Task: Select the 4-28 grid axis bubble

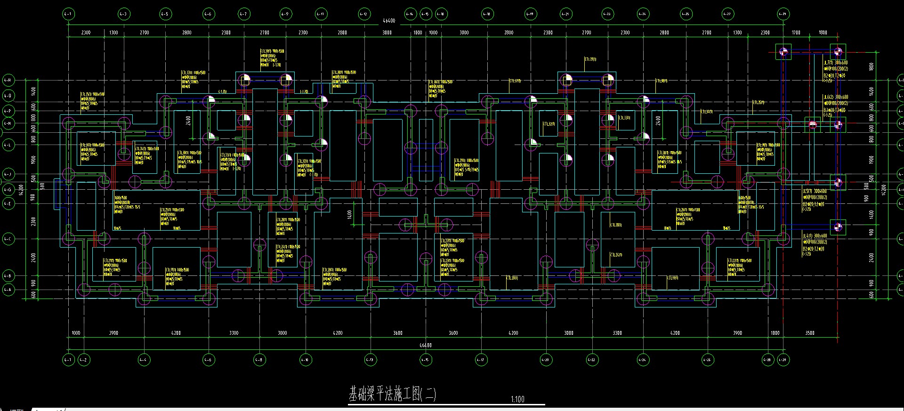Action: [767, 360]
